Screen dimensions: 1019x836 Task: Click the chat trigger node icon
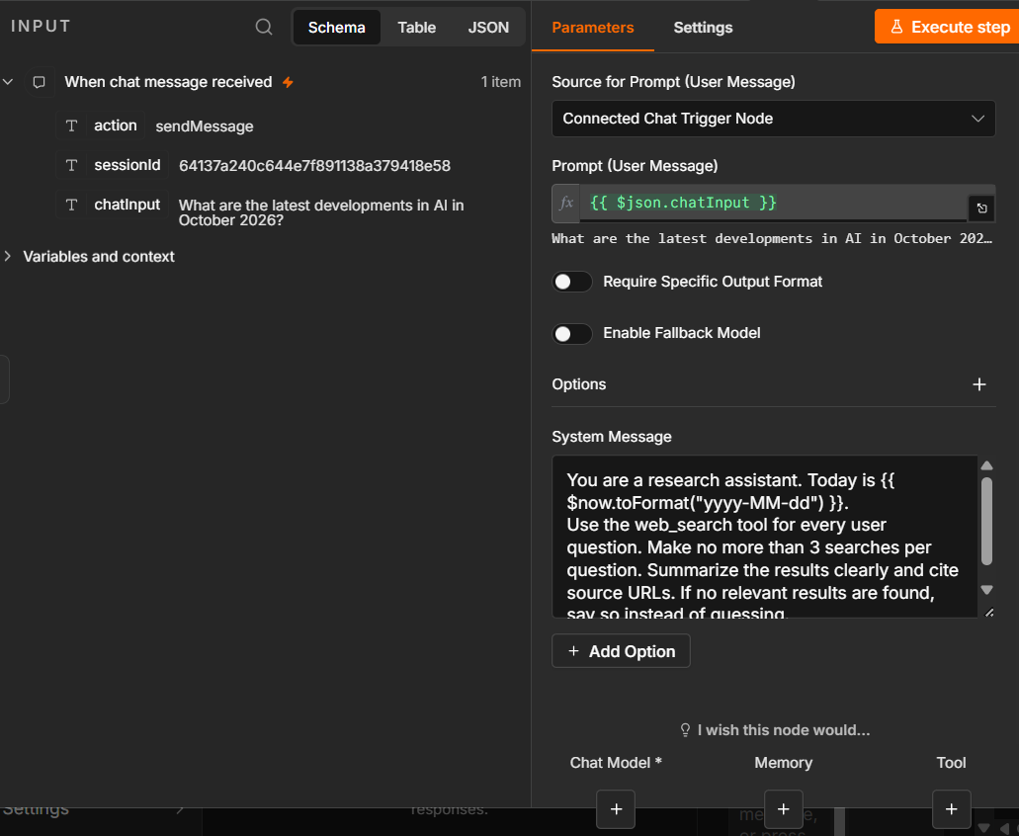click(x=39, y=82)
